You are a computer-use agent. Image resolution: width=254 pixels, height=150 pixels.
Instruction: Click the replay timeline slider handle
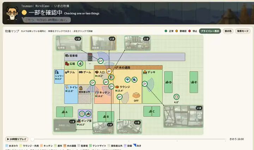point(32,139)
